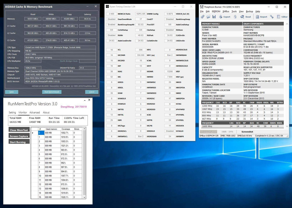The image size is (292, 208).
Task: Click the Thaiphoon Burner title bar app icon
Action: point(202,7)
